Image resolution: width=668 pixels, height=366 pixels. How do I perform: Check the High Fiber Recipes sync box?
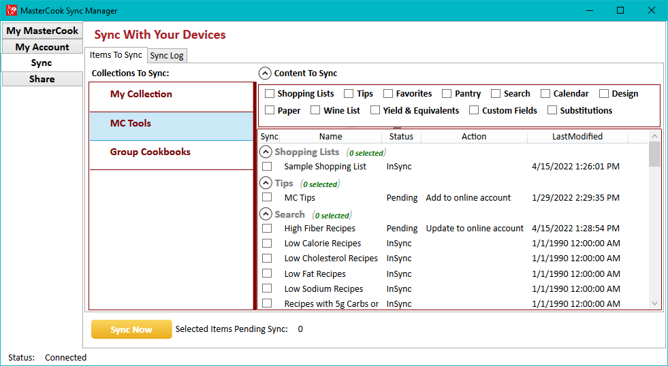click(x=267, y=228)
